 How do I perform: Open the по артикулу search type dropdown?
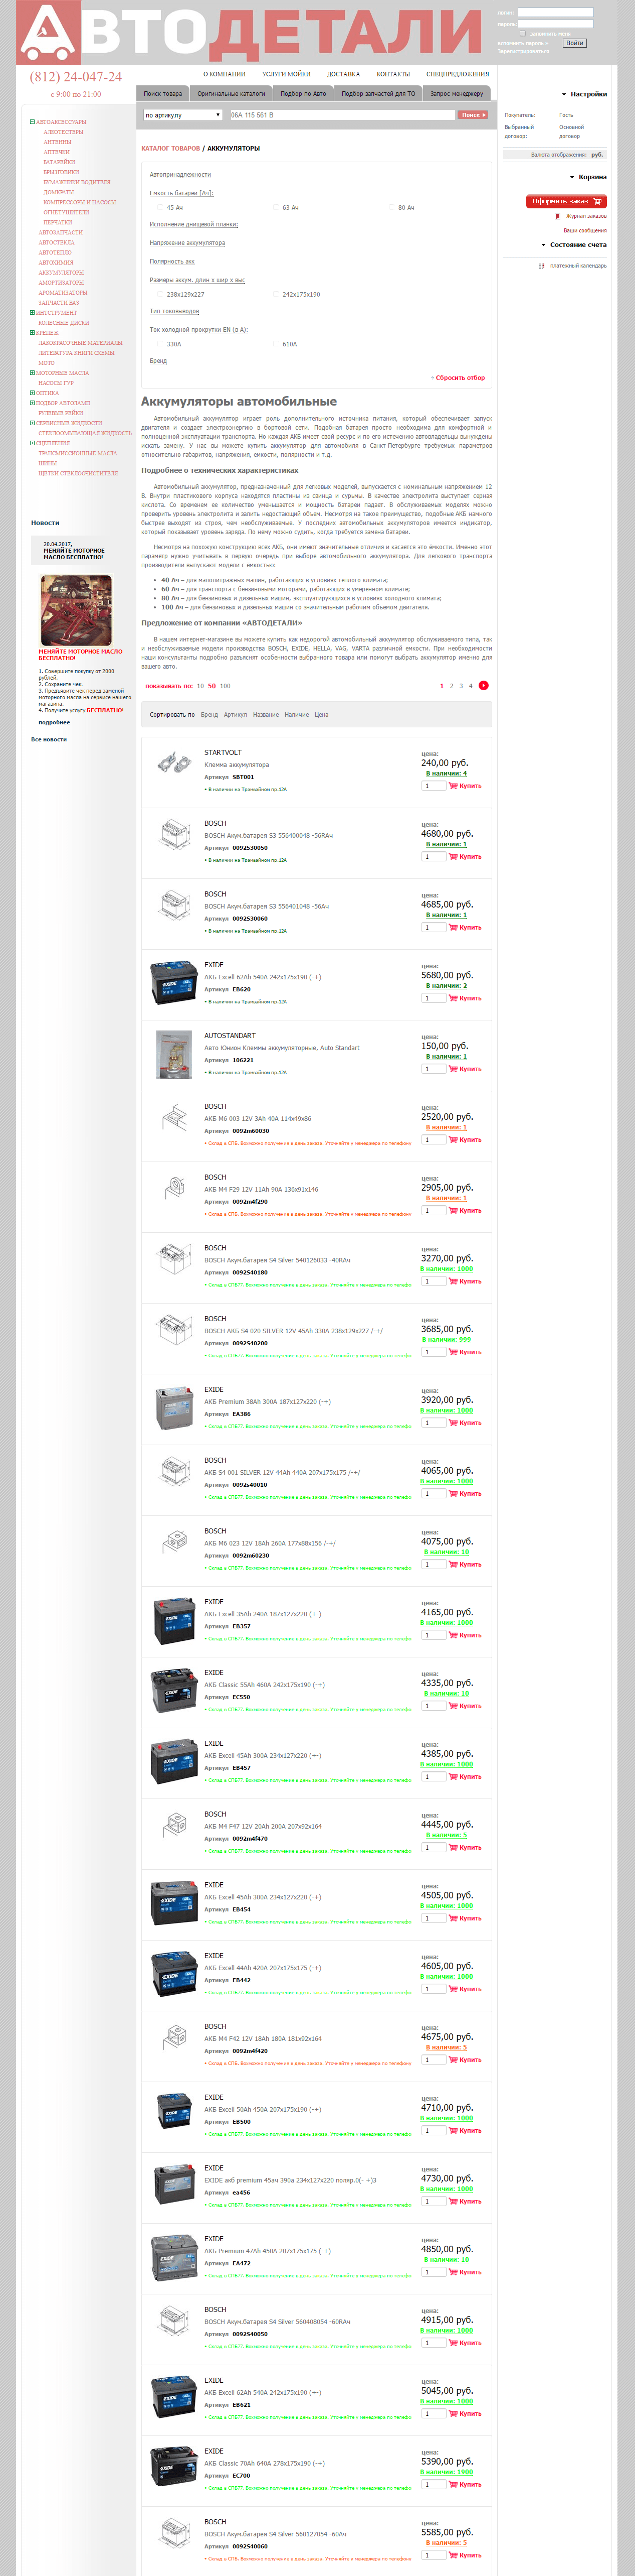tap(183, 115)
